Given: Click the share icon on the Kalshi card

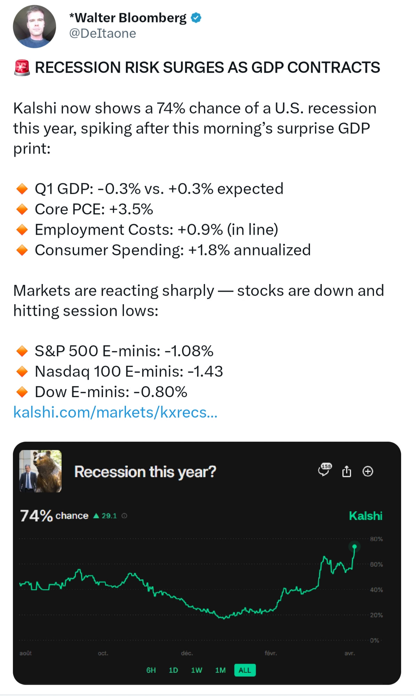Looking at the screenshot, I should (347, 471).
